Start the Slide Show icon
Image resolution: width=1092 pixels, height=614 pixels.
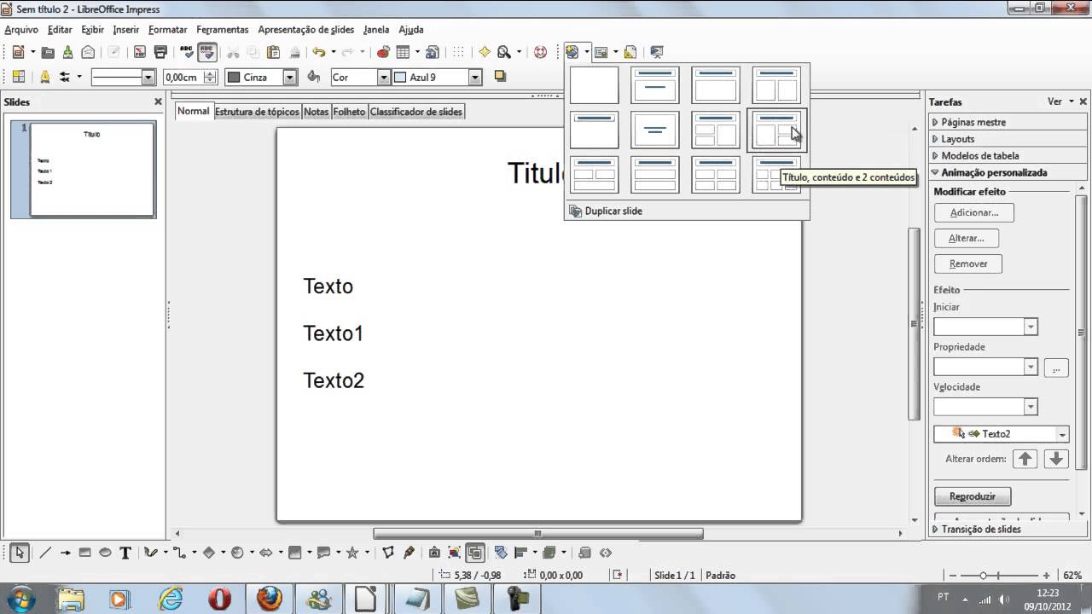tap(656, 52)
